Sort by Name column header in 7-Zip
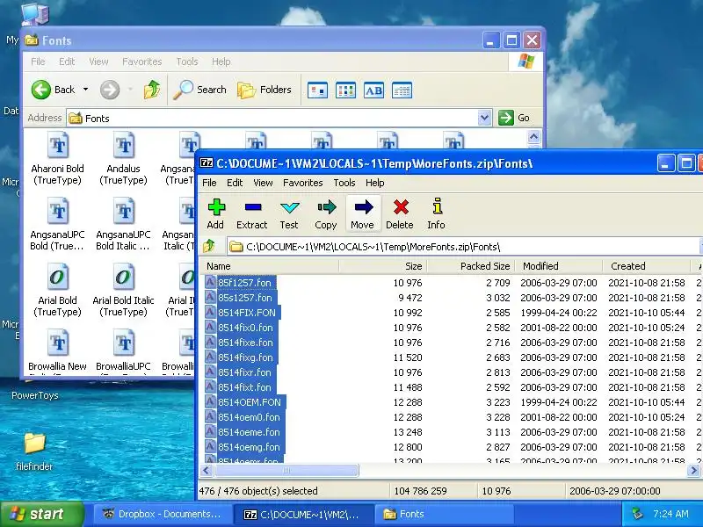The height and width of the screenshot is (527, 703). (269, 266)
